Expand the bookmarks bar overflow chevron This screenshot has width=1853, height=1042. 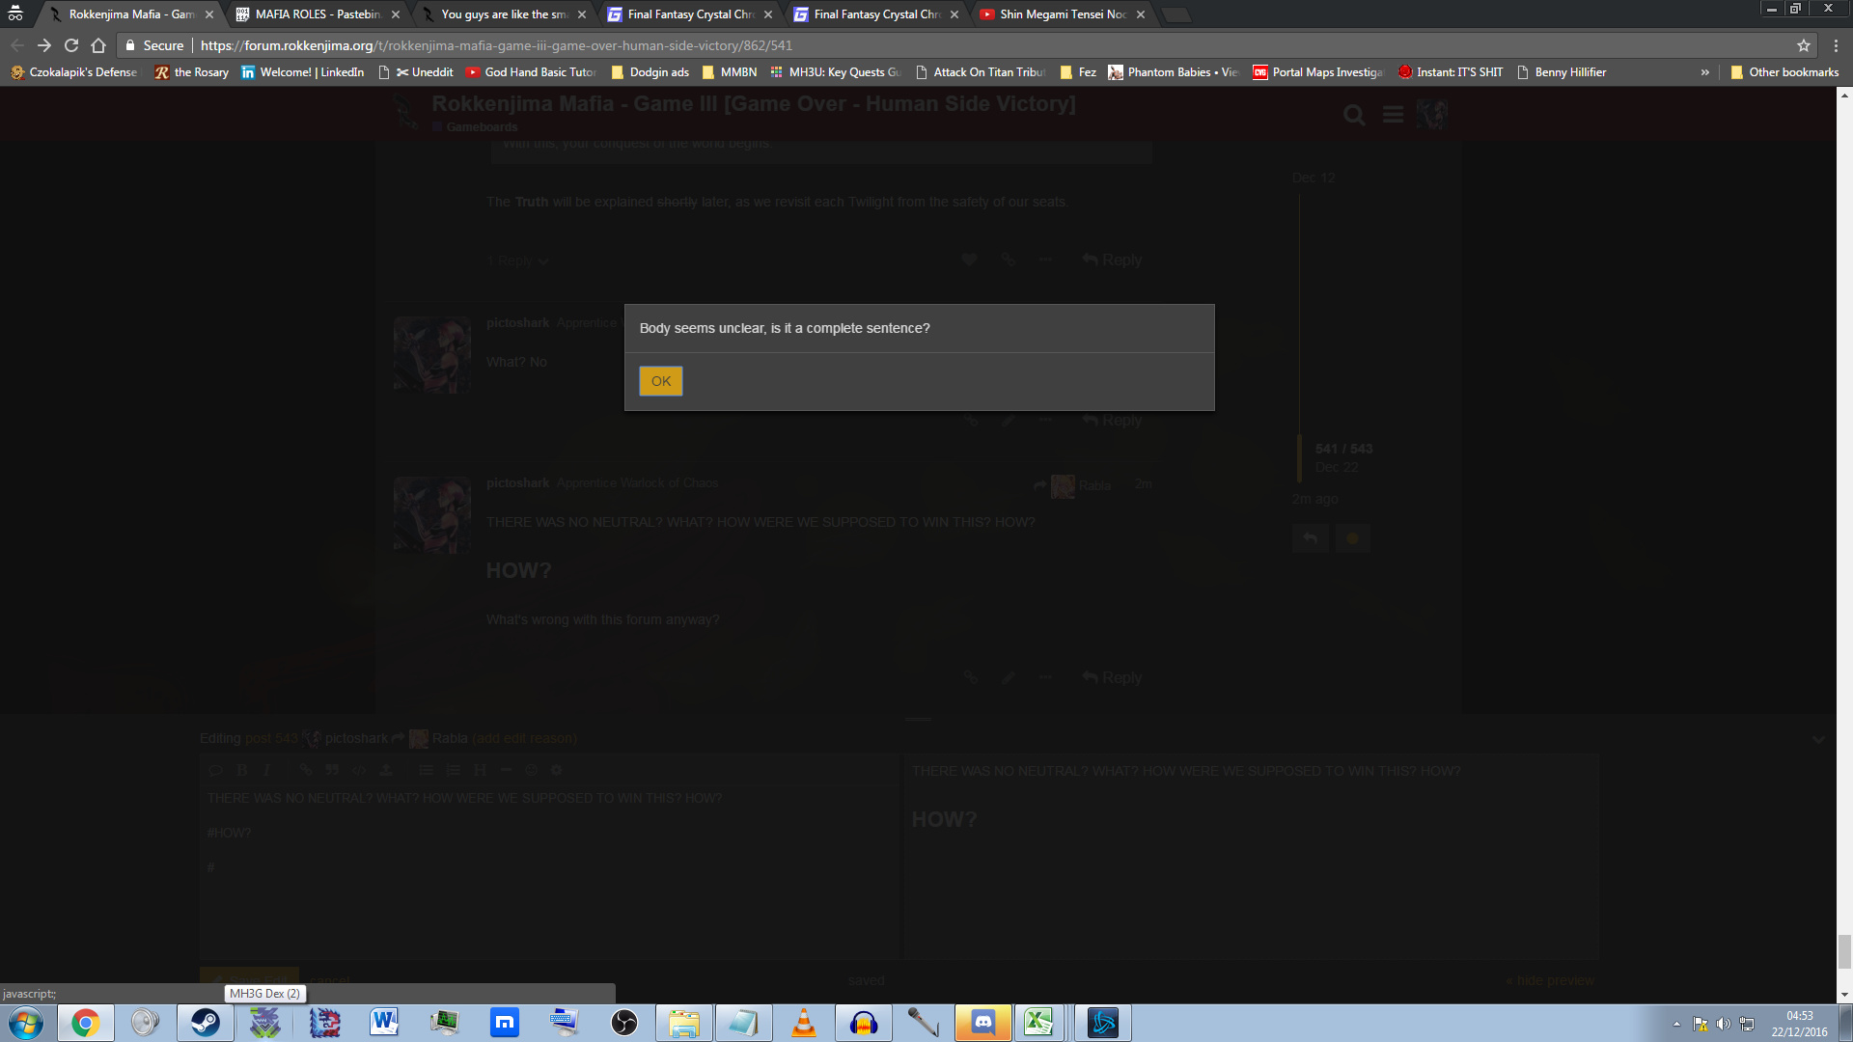click(1704, 72)
